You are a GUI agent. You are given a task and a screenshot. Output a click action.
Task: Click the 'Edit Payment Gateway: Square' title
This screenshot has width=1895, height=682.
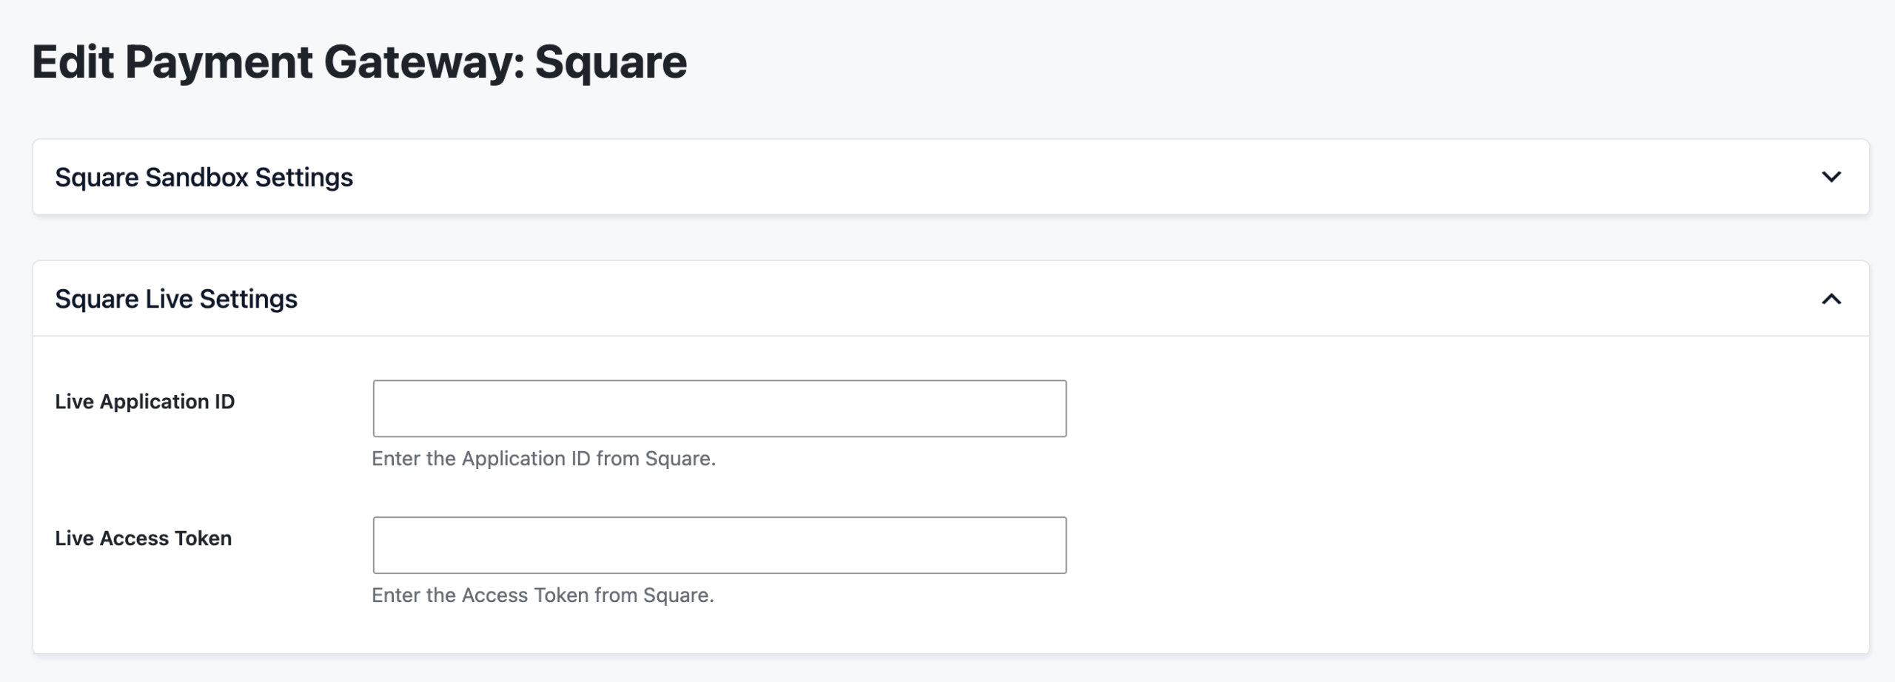coord(359,61)
